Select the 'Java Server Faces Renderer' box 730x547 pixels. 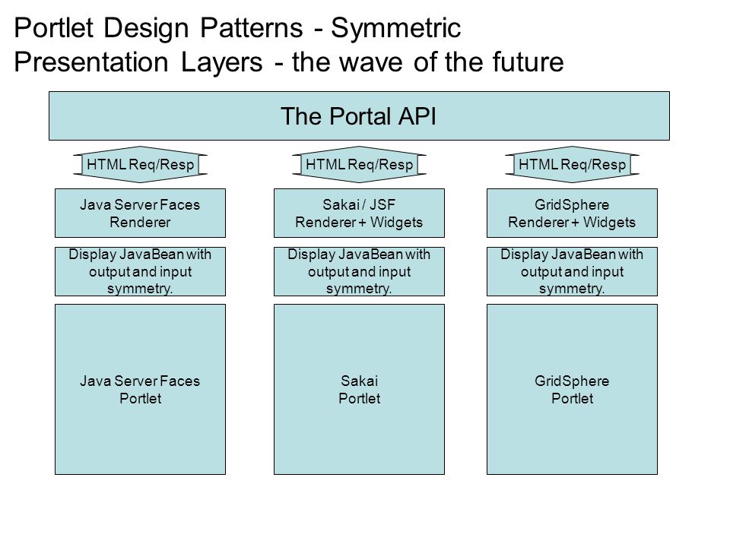click(x=140, y=213)
